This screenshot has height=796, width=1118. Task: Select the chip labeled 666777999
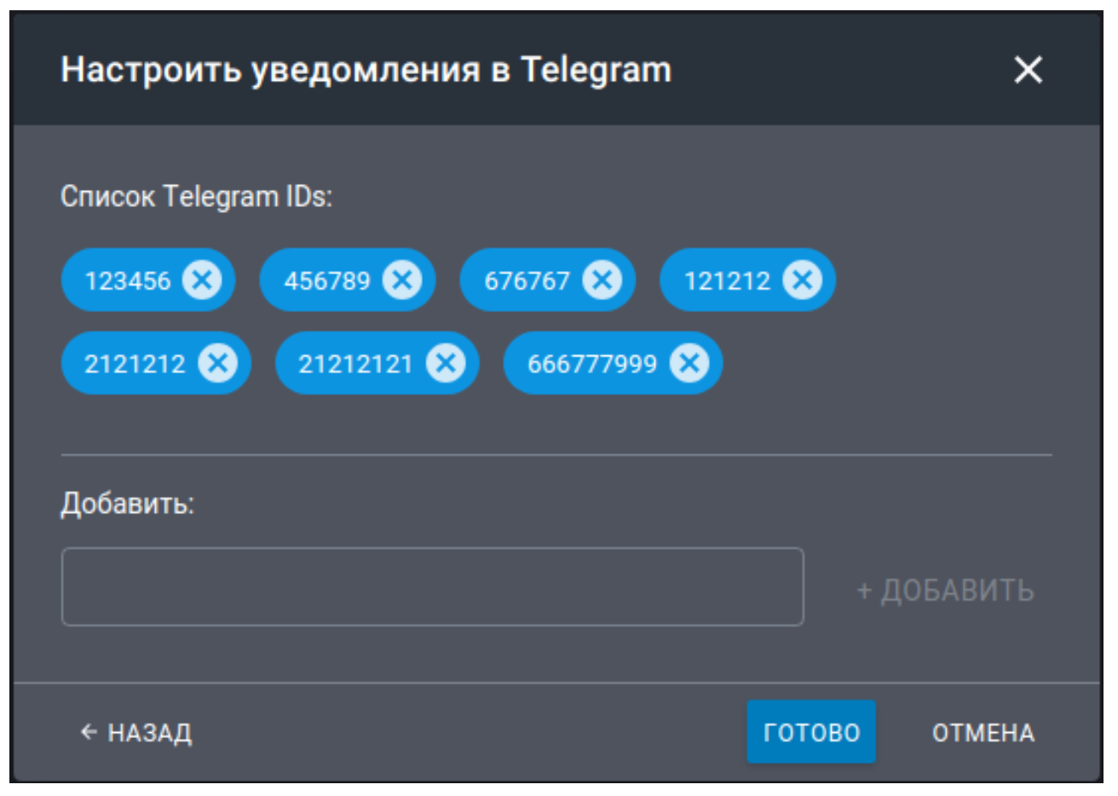point(592,364)
